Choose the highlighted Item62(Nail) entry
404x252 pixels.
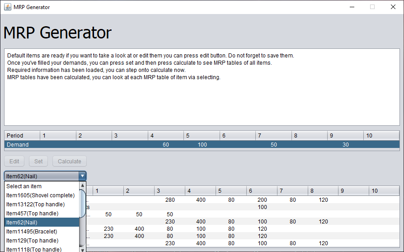pyautogui.click(x=42, y=222)
